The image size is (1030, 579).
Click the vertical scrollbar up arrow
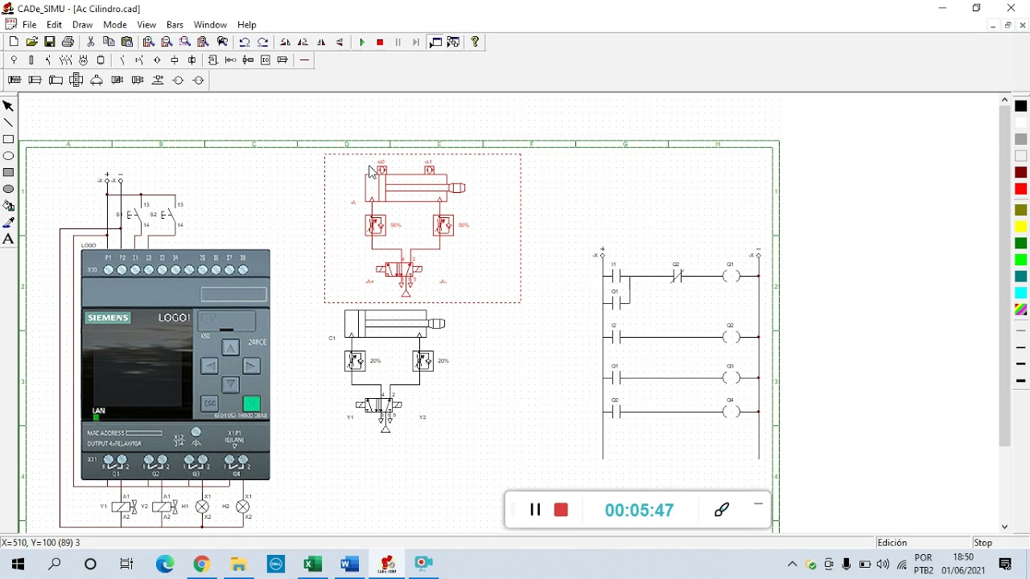(1004, 100)
